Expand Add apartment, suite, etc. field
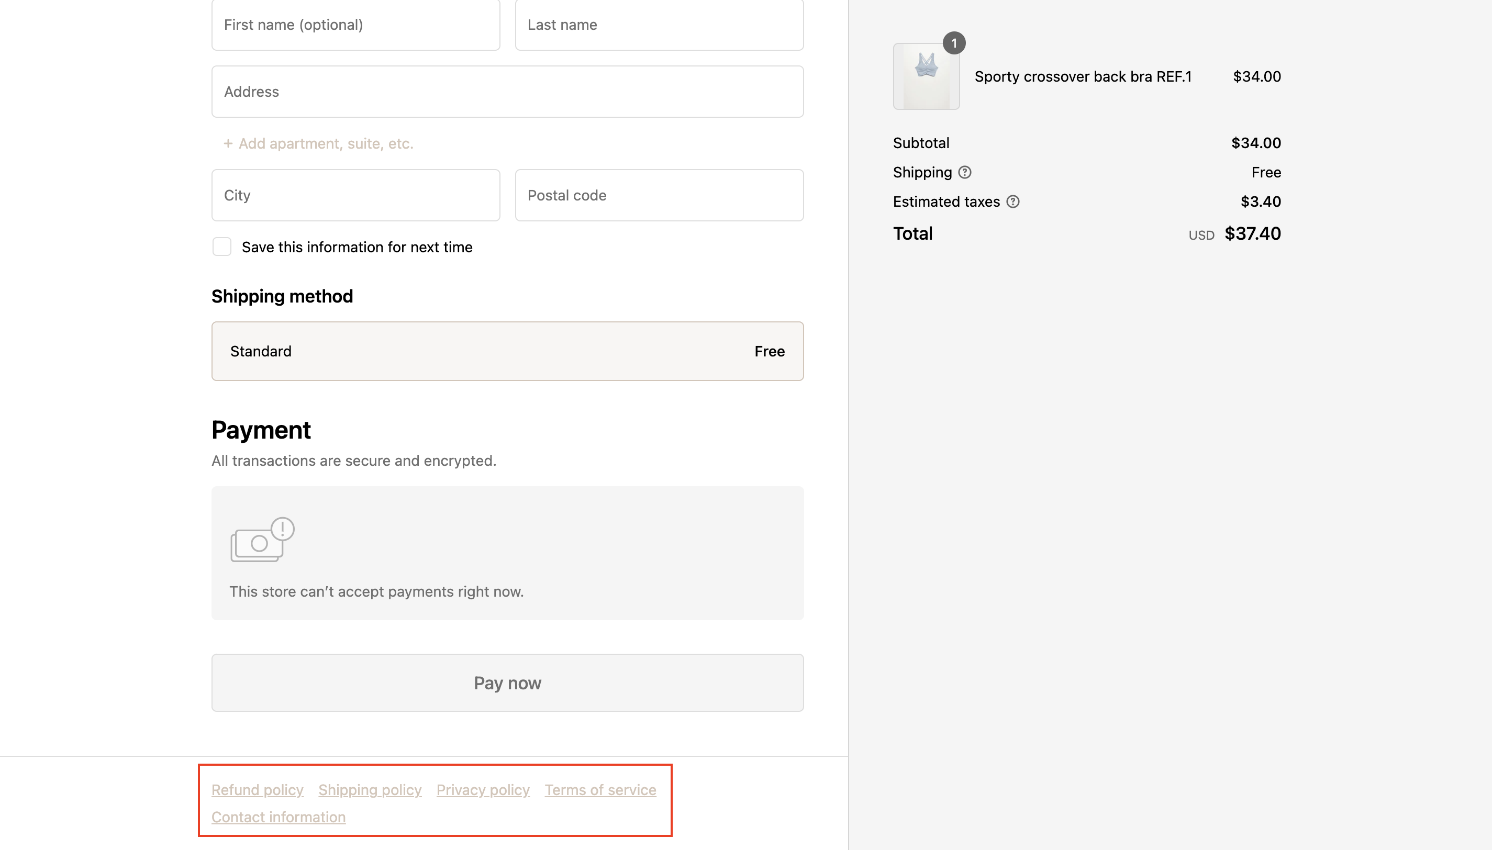 tap(319, 143)
